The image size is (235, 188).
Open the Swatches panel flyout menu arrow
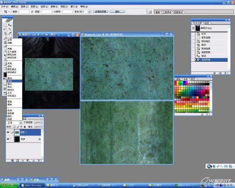tap(211, 79)
